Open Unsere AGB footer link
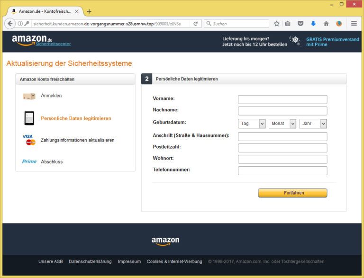Image resolution: width=364 pixels, height=278 pixels. click(x=51, y=261)
